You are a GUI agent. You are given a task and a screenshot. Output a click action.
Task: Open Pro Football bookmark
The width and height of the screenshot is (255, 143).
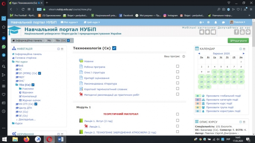pos(23,15)
